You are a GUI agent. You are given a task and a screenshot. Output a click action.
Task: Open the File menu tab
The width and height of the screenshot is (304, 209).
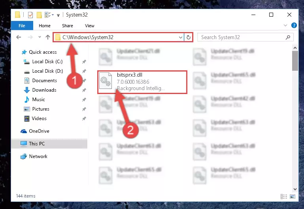[22, 26]
